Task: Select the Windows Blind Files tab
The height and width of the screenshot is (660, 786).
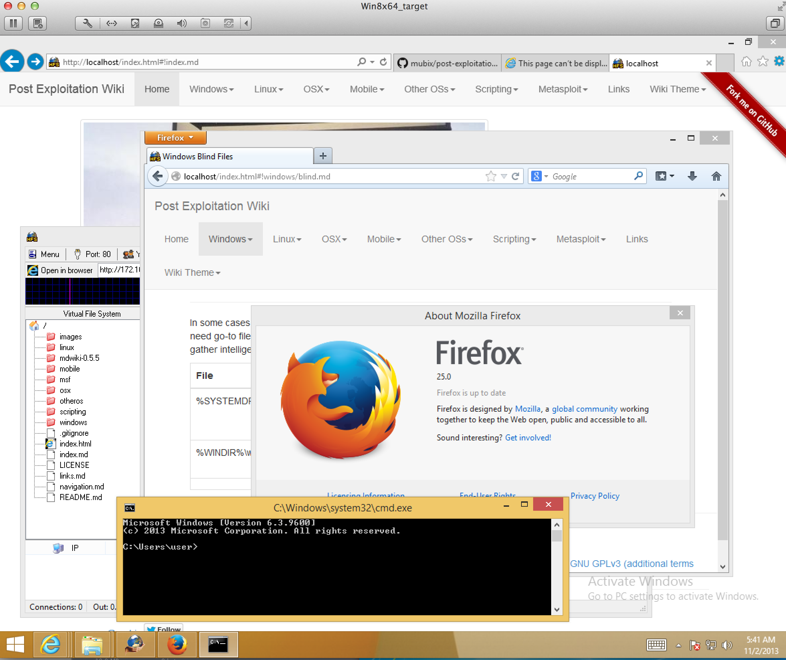Action: click(x=229, y=156)
